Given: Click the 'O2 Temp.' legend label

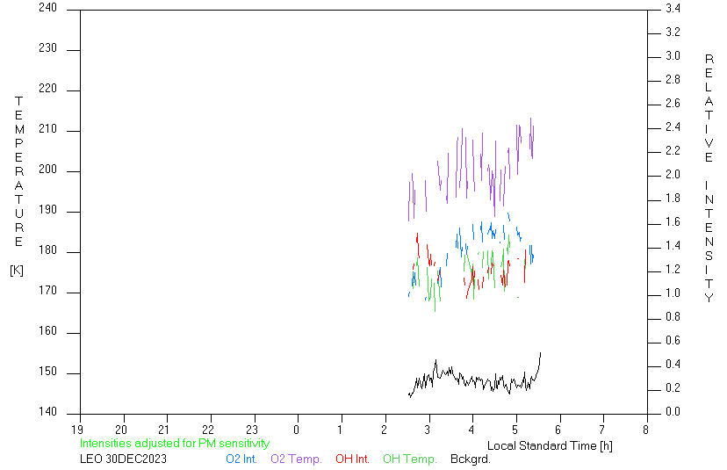Looking at the screenshot, I should [x=296, y=459].
